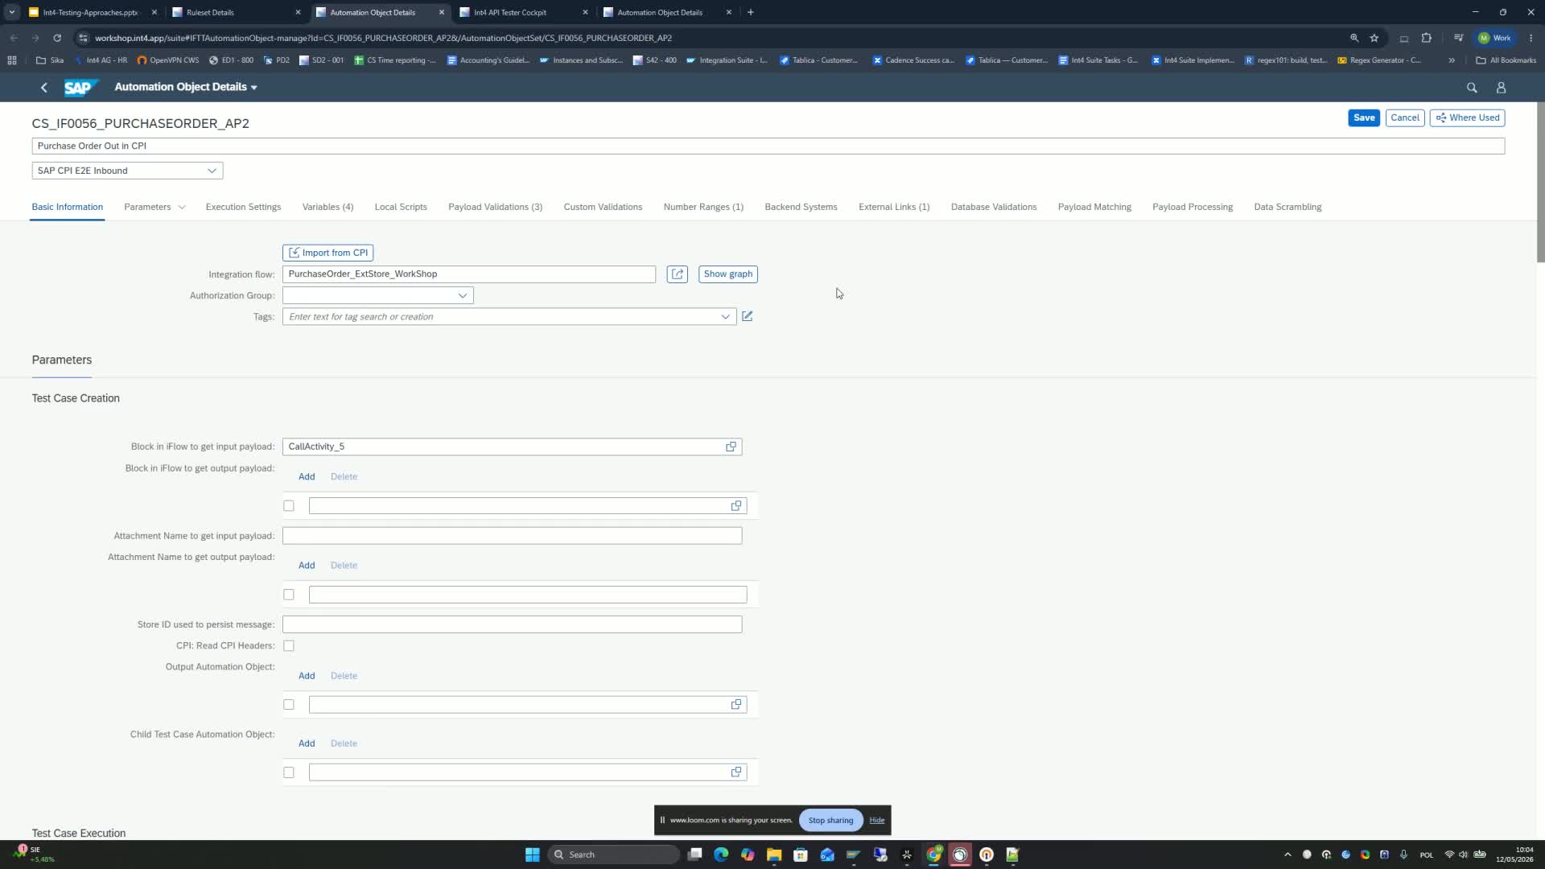Stop sharing the screen with Loom

(830, 820)
